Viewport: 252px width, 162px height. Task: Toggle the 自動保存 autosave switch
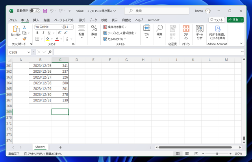(x=35, y=11)
